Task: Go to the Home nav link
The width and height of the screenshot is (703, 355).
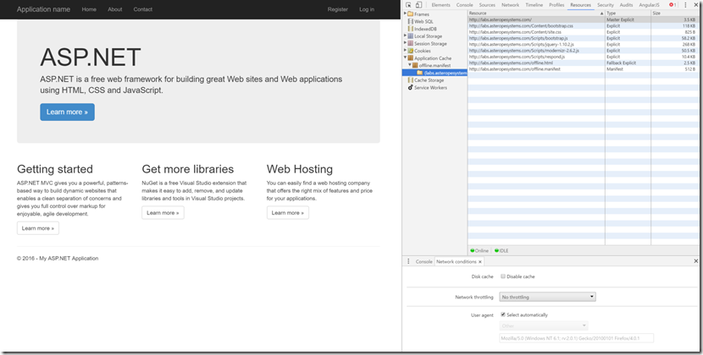Action: point(89,9)
